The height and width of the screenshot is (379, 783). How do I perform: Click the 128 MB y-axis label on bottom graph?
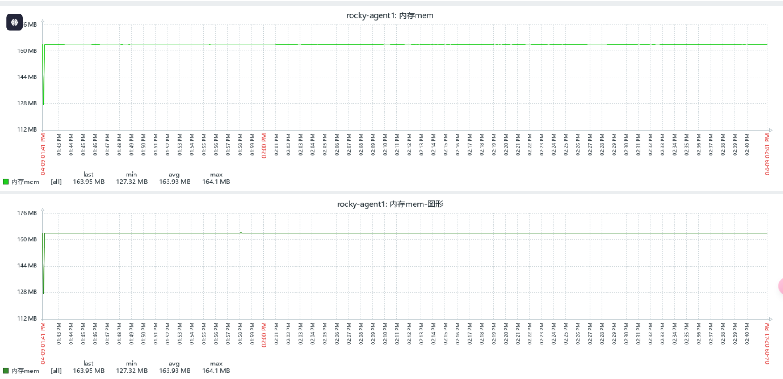coord(27,291)
